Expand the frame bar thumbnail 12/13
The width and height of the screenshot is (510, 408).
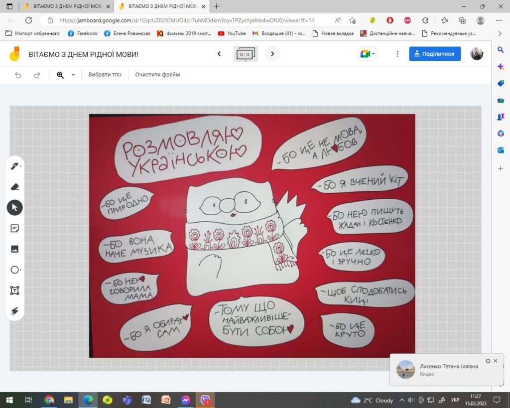pyautogui.click(x=245, y=54)
